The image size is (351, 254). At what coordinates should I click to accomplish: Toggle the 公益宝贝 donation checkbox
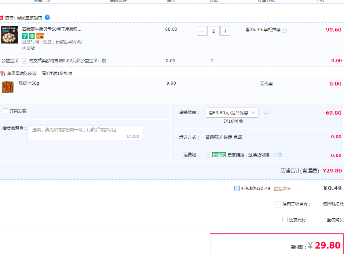point(24,61)
